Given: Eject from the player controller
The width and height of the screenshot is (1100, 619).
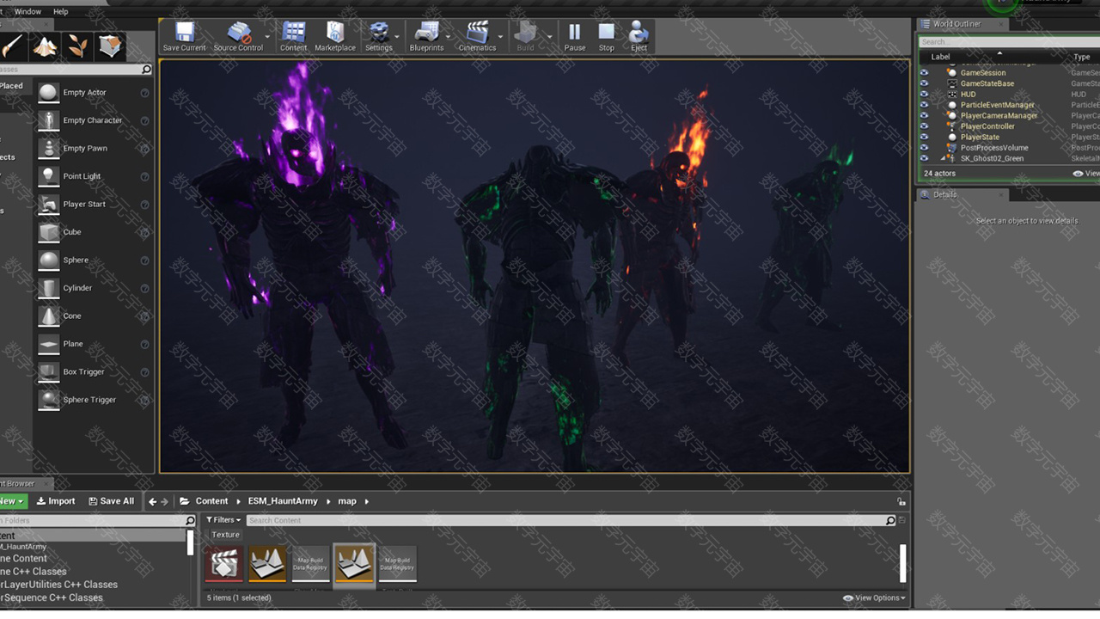Looking at the screenshot, I should [639, 37].
